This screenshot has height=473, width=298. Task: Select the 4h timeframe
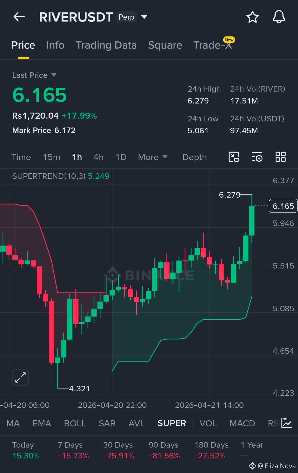tap(99, 157)
